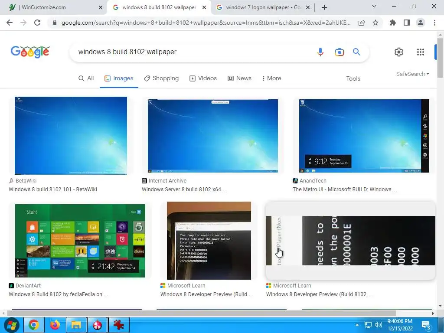
Task: Open the Chrome three-dot menu
Action: (x=434, y=23)
